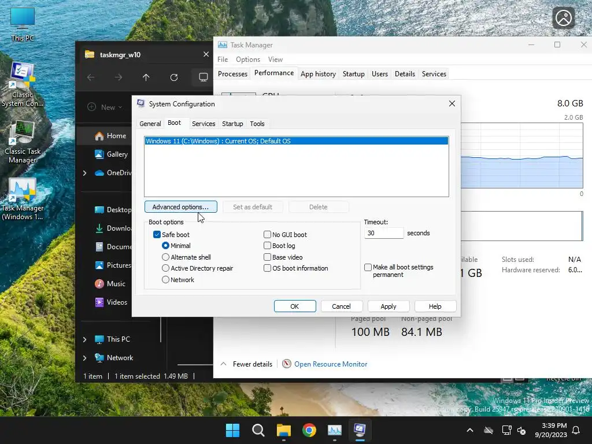Select Alternate shell radio button
Image resolution: width=592 pixels, height=444 pixels.
click(x=165, y=257)
